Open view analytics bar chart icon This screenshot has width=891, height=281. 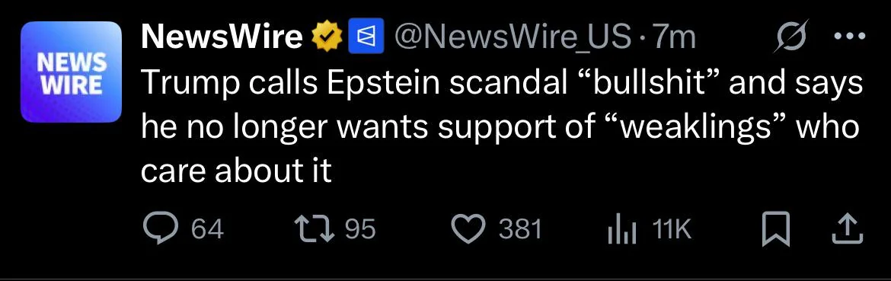click(x=622, y=229)
